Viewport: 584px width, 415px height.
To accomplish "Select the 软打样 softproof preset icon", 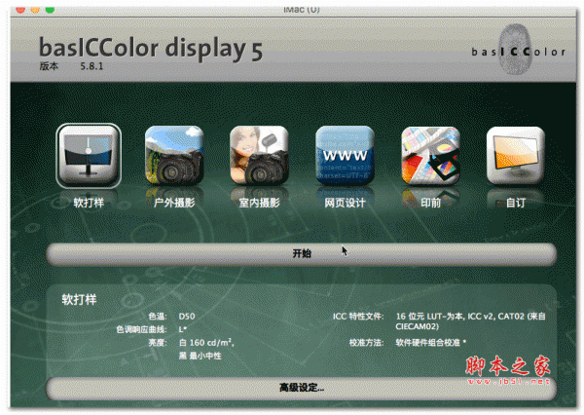I will pos(89,156).
